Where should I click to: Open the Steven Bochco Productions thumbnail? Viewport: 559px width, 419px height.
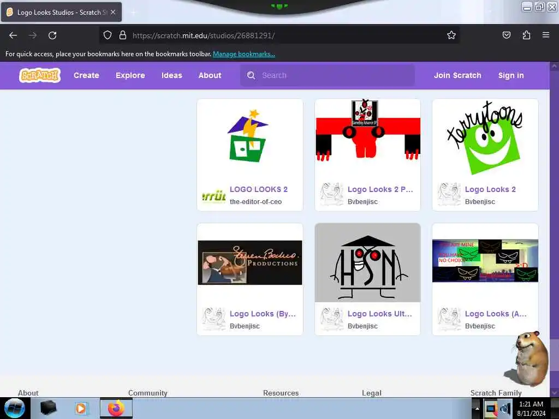click(x=250, y=262)
